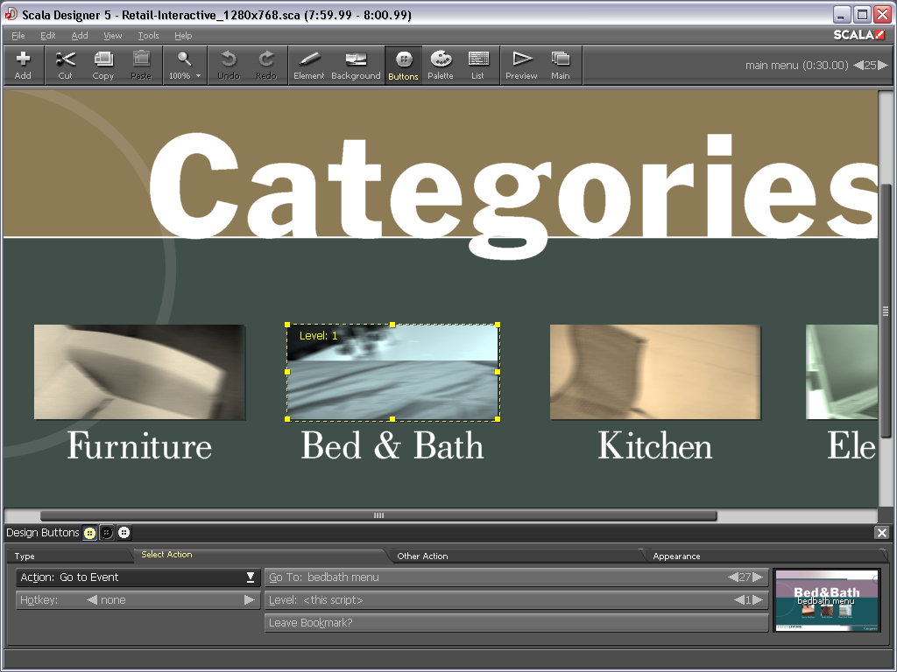Click the Copy toolbar icon
897x672 pixels.
103,66
